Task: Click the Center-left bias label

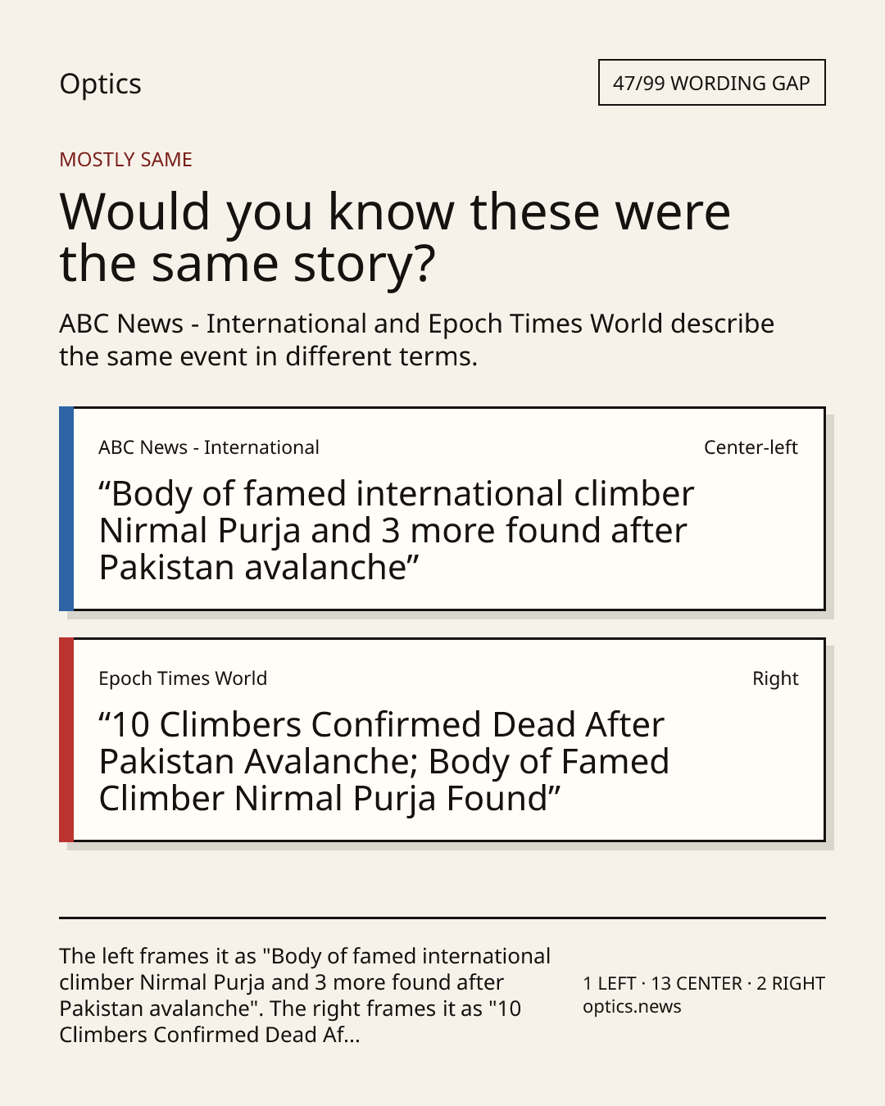Action: (751, 447)
